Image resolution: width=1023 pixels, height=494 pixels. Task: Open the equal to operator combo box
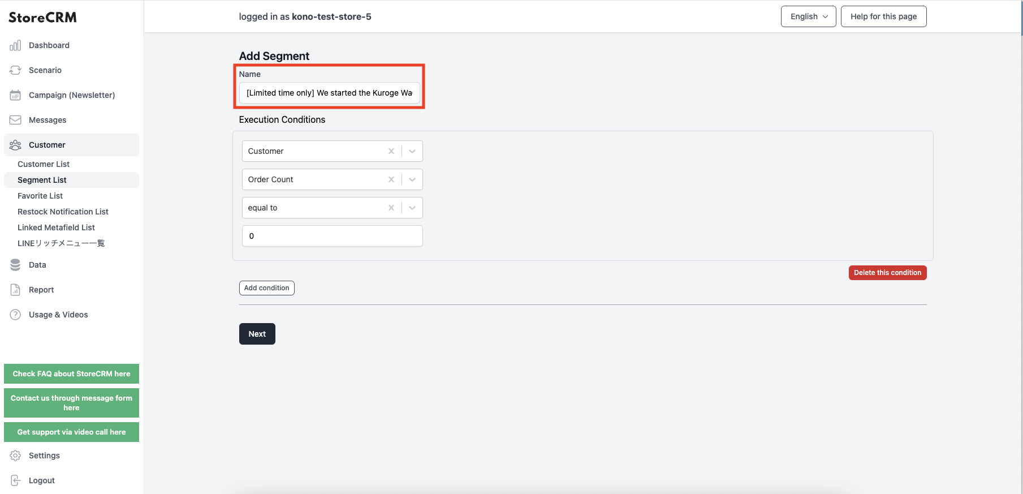[332, 208]
